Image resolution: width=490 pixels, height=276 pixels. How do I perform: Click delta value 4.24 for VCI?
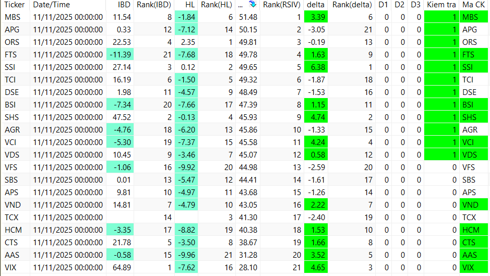[x=316, y=142]
